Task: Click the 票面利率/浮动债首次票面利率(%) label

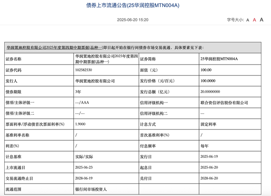Action: pyautogui.click(x=35, y=124)
